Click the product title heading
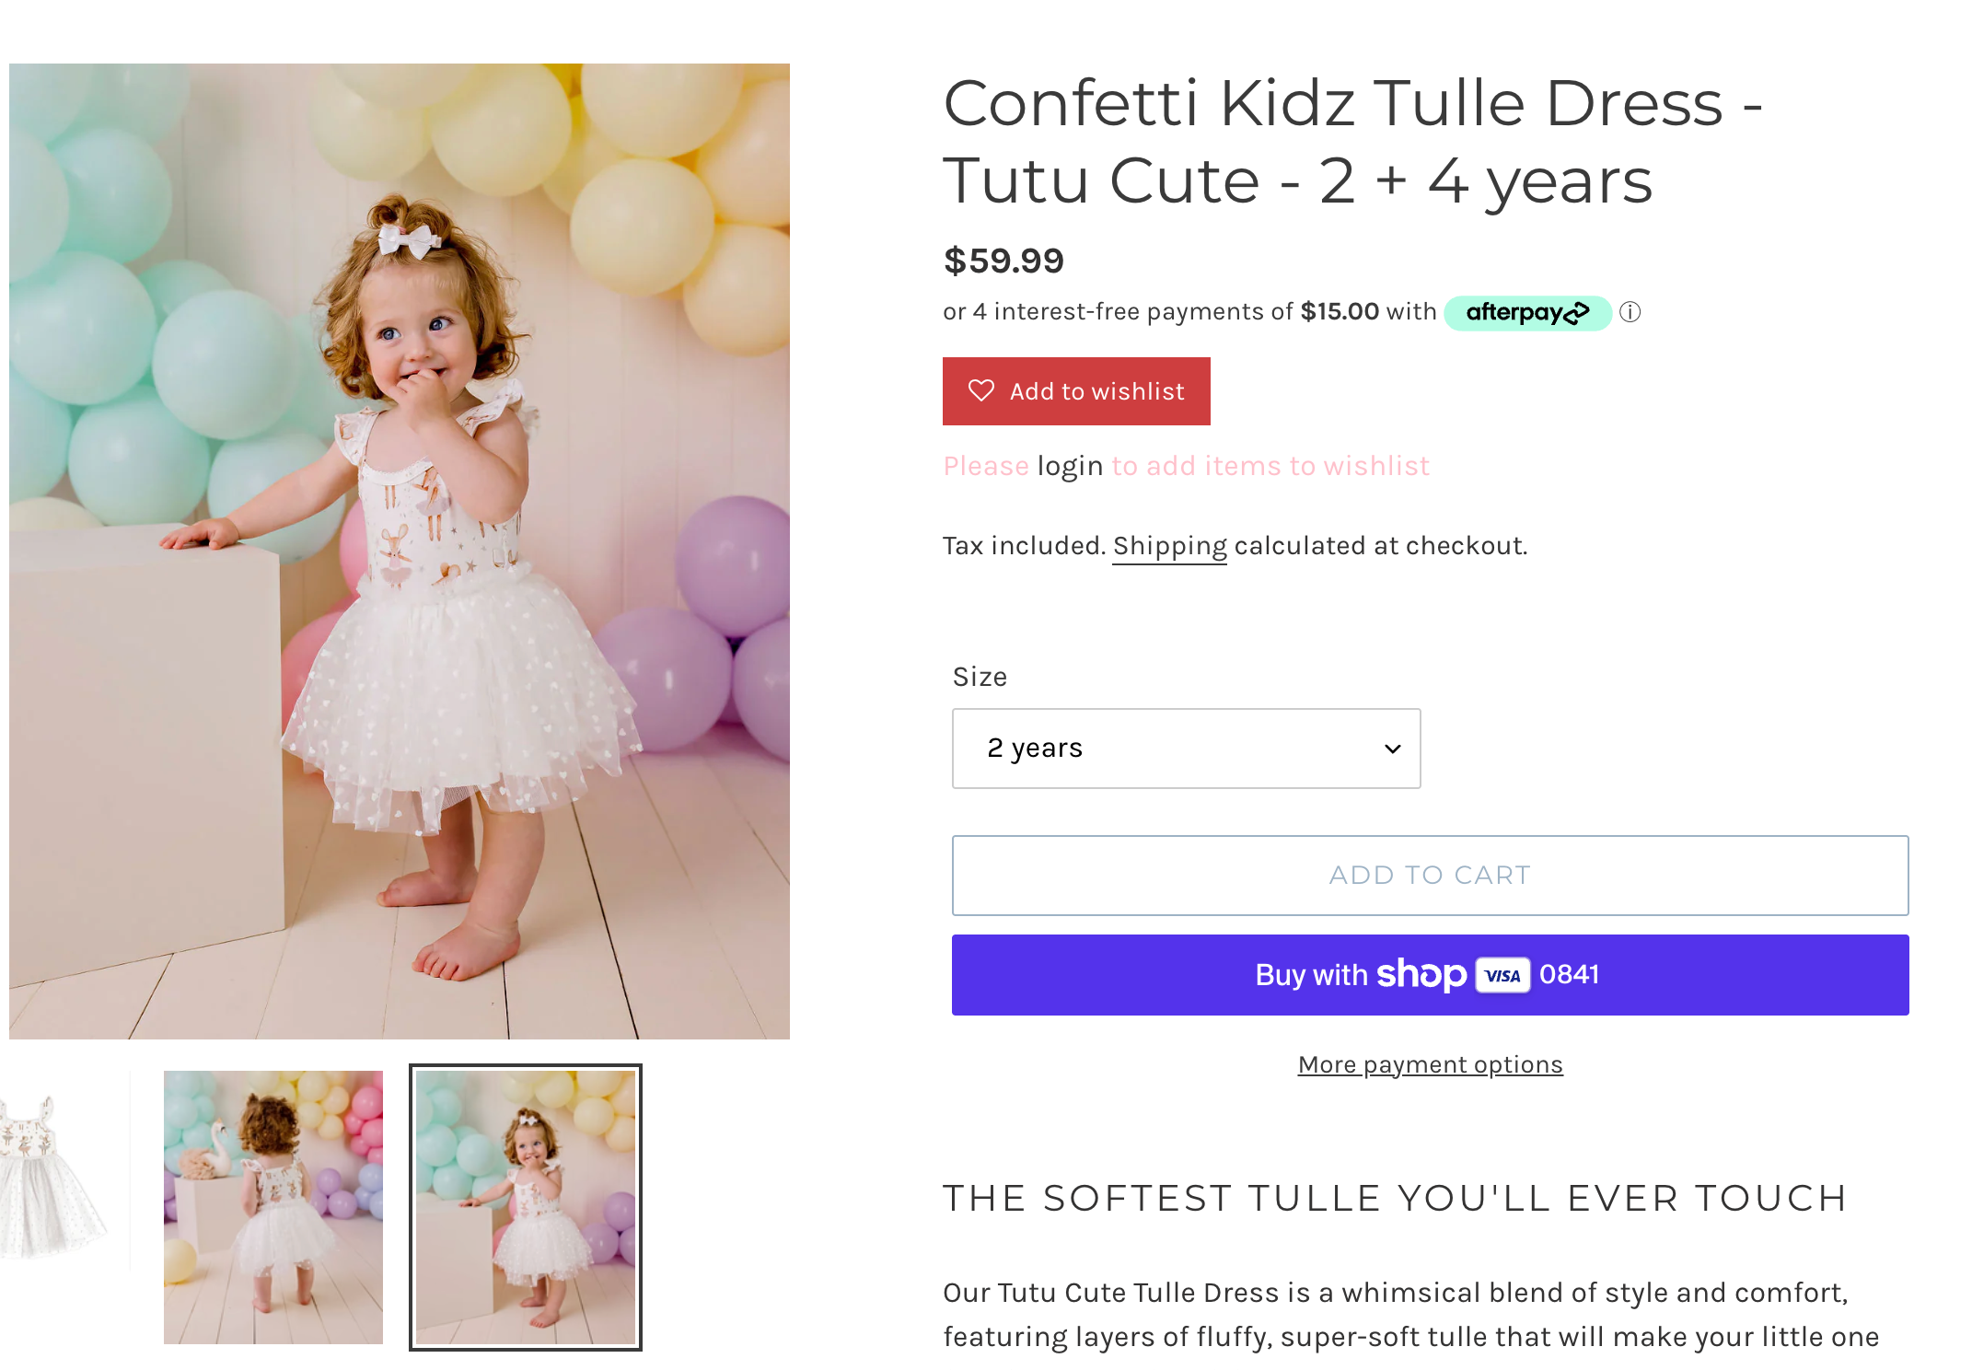Viewport: 1972px width, 1370px height. point(1352,141)
